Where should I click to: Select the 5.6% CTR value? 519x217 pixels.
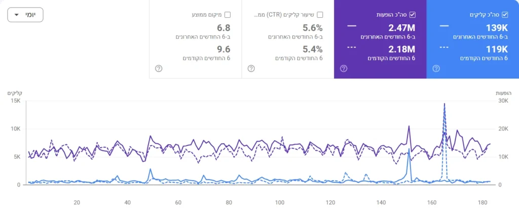312,28
